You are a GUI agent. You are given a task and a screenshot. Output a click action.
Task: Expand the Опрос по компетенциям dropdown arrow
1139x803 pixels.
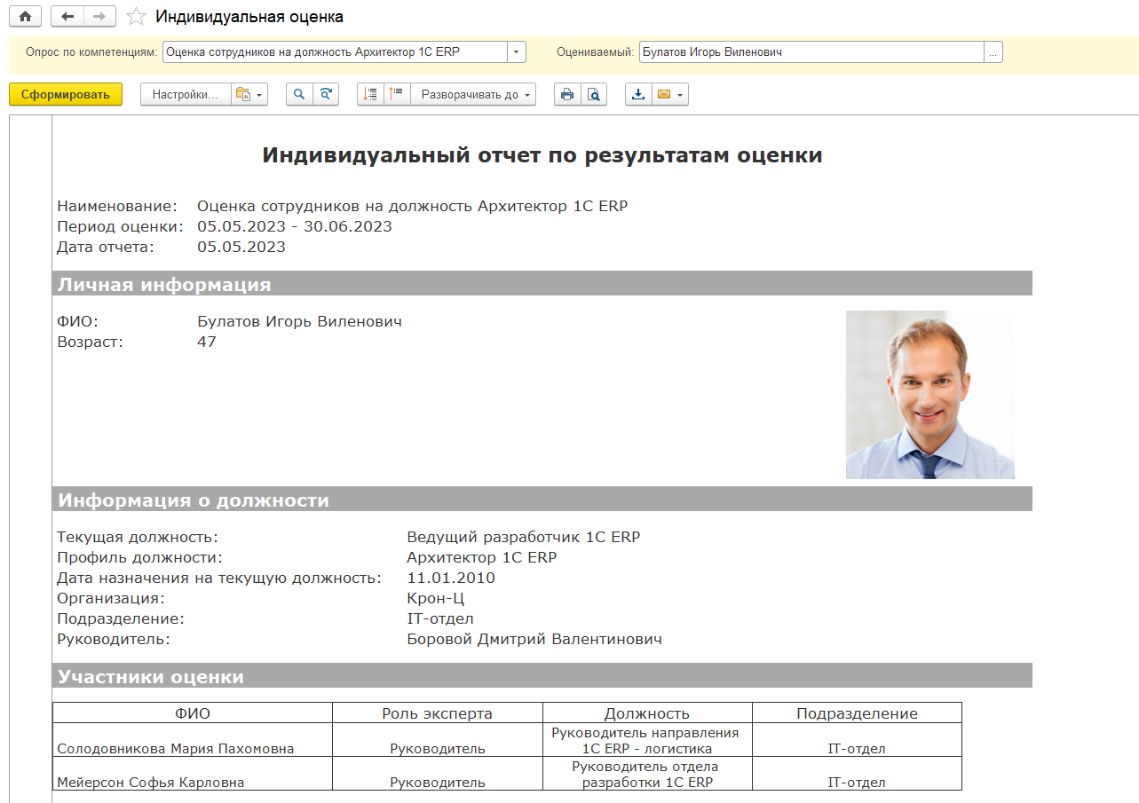[517, 52]
